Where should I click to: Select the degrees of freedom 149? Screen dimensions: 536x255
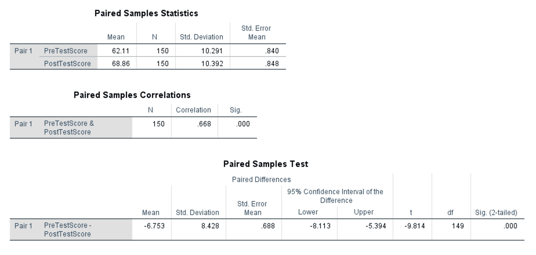(x=458, y=226)
